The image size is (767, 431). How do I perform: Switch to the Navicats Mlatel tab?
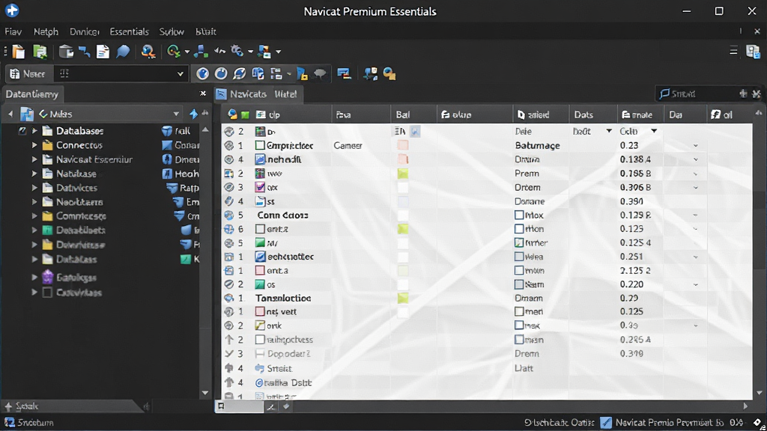click(x=258, y=94)
